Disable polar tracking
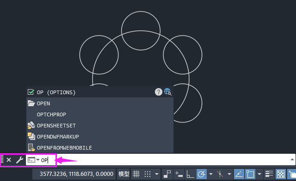The height and width of the screenshot is (181, 296). (x=202, y=174)
